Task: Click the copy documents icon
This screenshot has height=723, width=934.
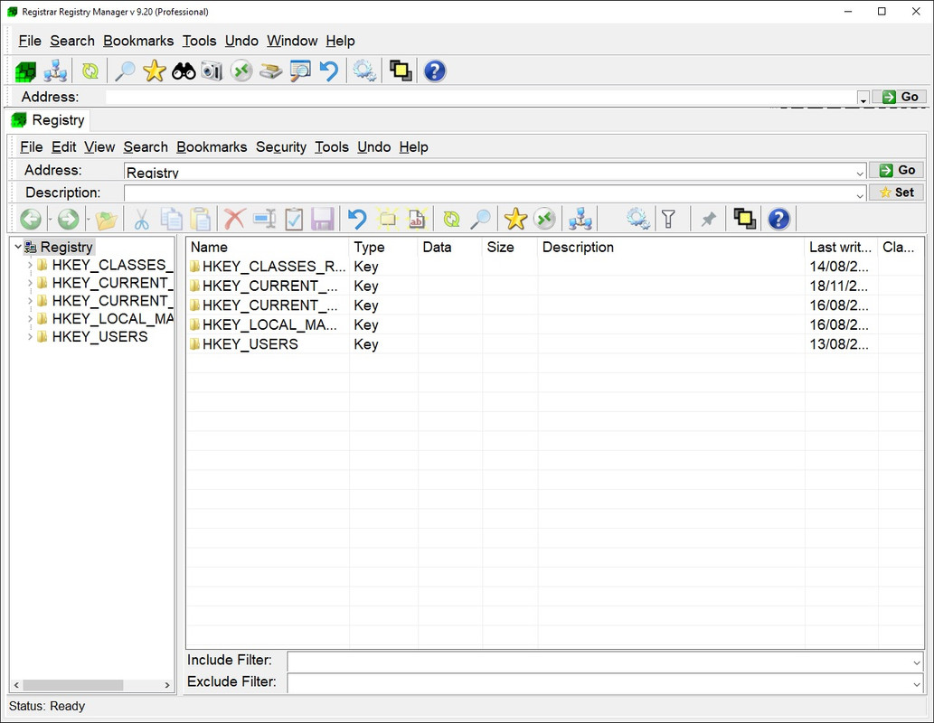Action: click(x=172, y=220)
